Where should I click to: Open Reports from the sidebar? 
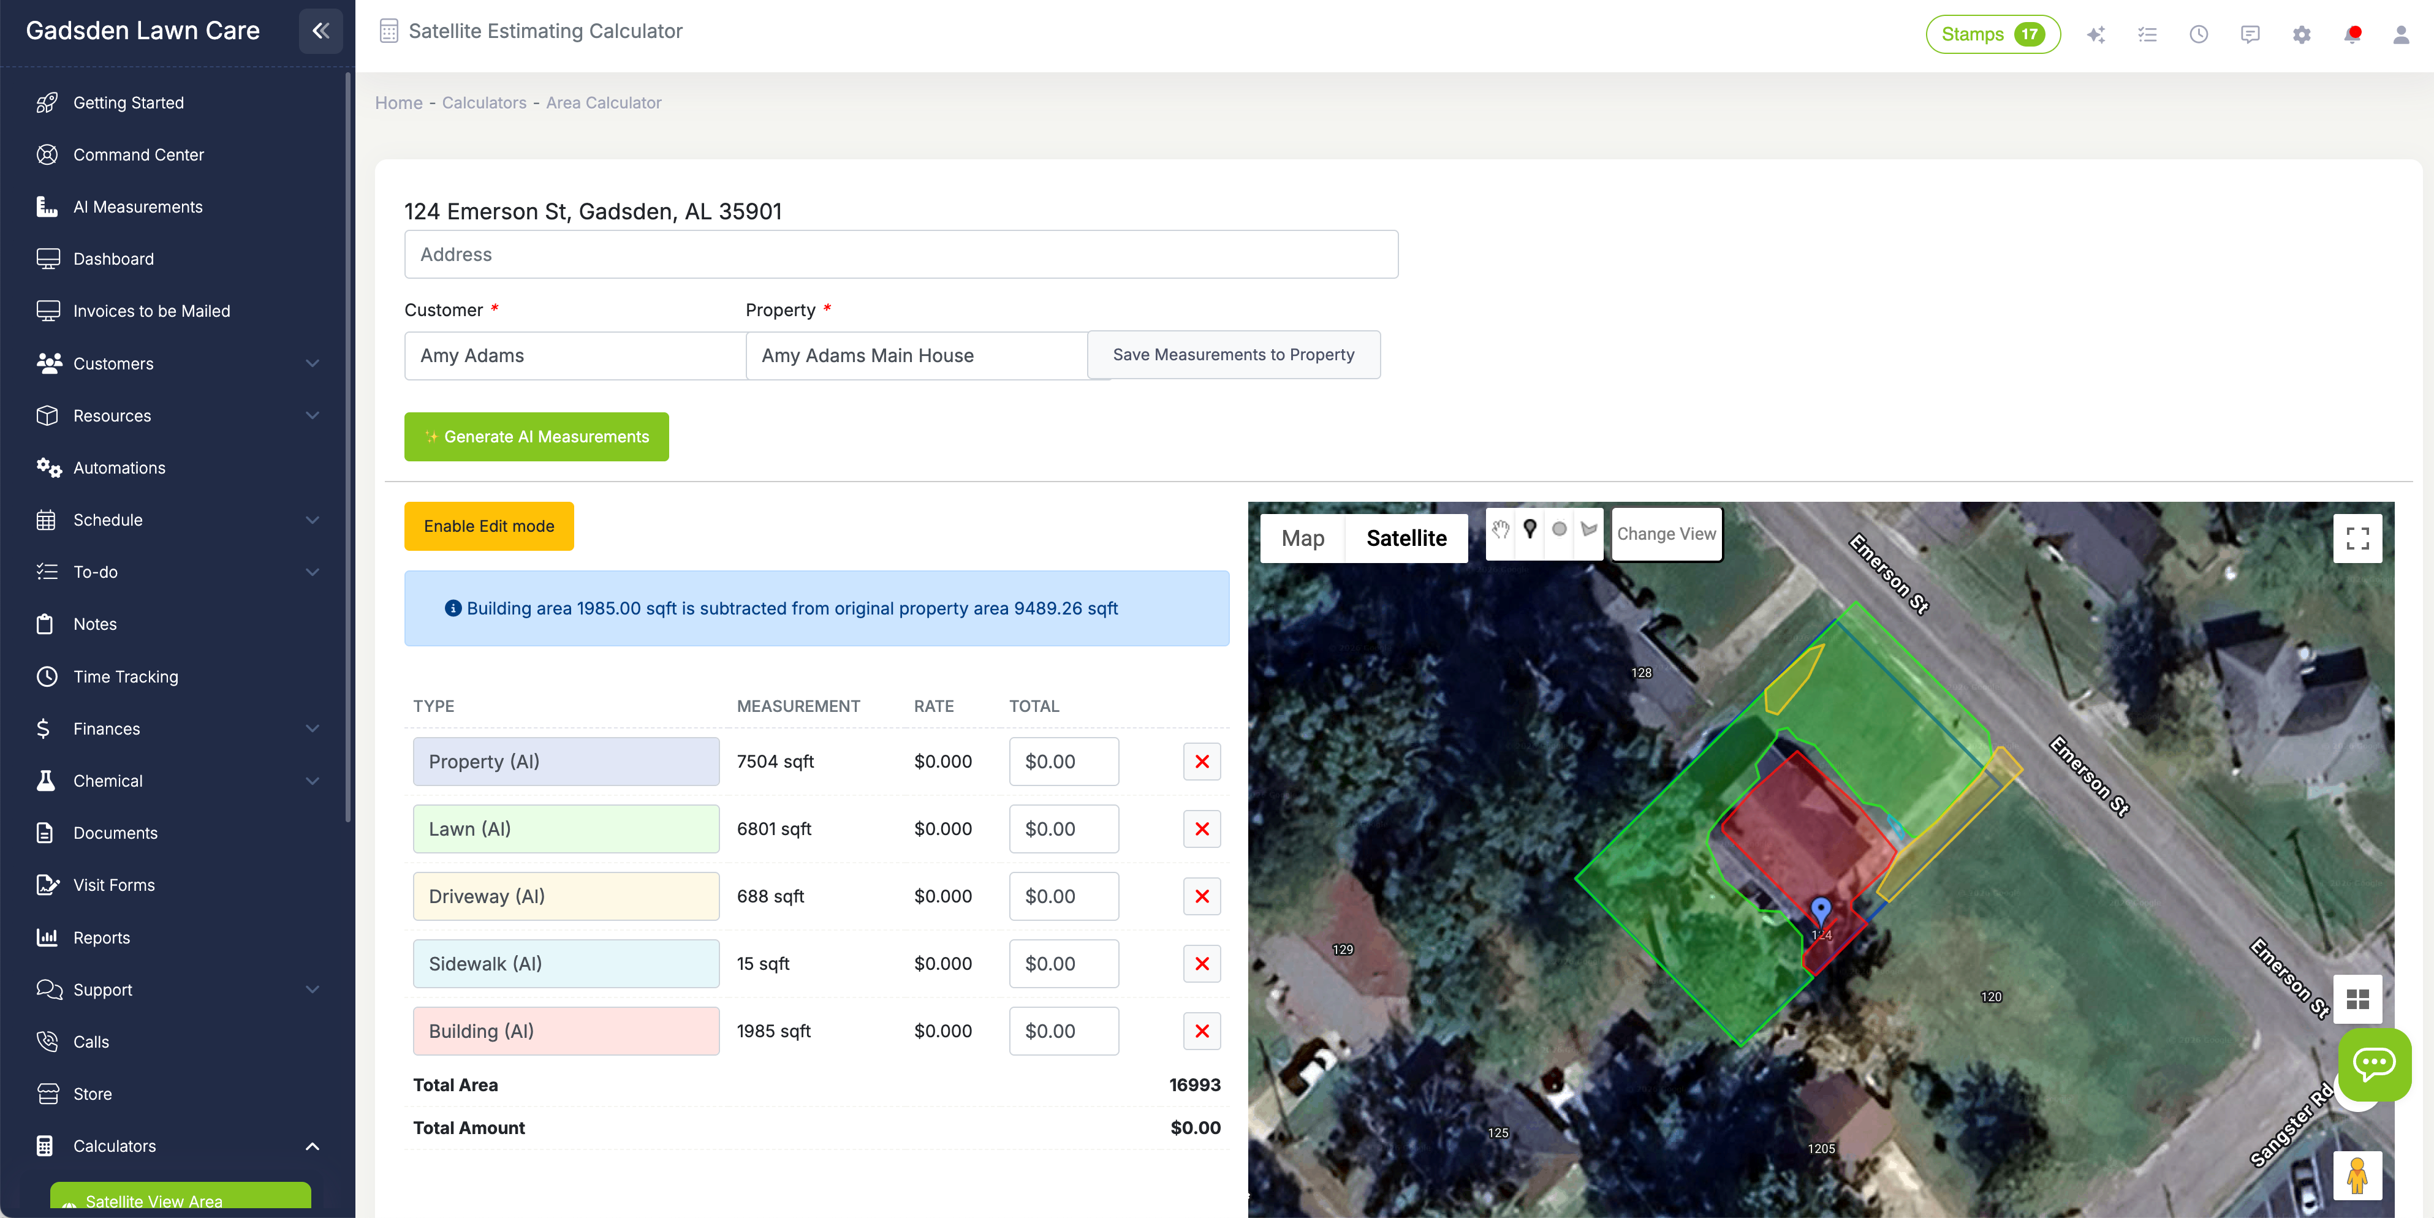pyautogui.click(x=101, y=937)
